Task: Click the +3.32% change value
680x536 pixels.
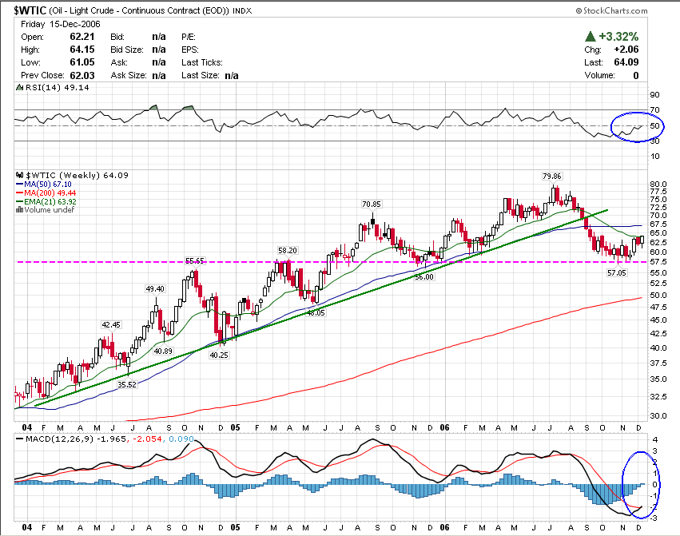Action: [x=619, y=35]
